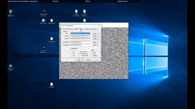Select the Новая папка (2) desktop folder
Viewport: 195px width, 109px height.
pyautogui.click(x=51, y=40)
